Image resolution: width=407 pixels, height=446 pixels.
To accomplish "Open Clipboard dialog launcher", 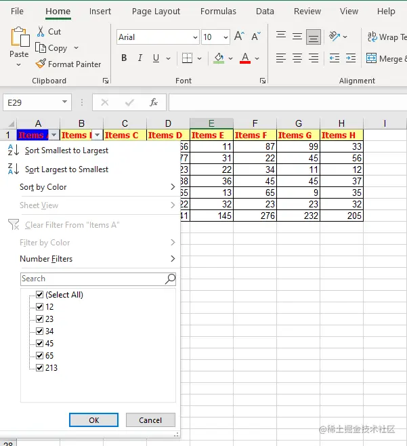I will click(106, 81).
